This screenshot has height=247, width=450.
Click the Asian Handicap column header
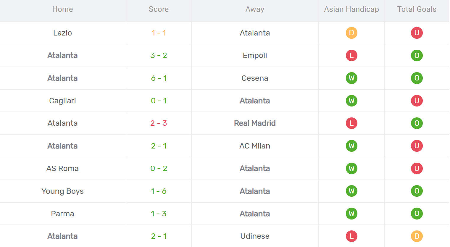(351, 9)
